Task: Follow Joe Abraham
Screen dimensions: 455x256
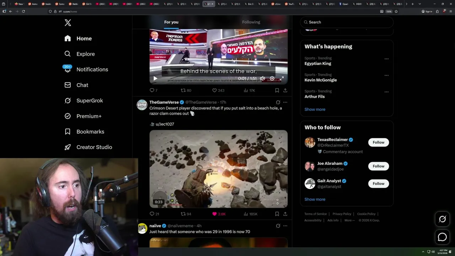Action: [378, 166]
